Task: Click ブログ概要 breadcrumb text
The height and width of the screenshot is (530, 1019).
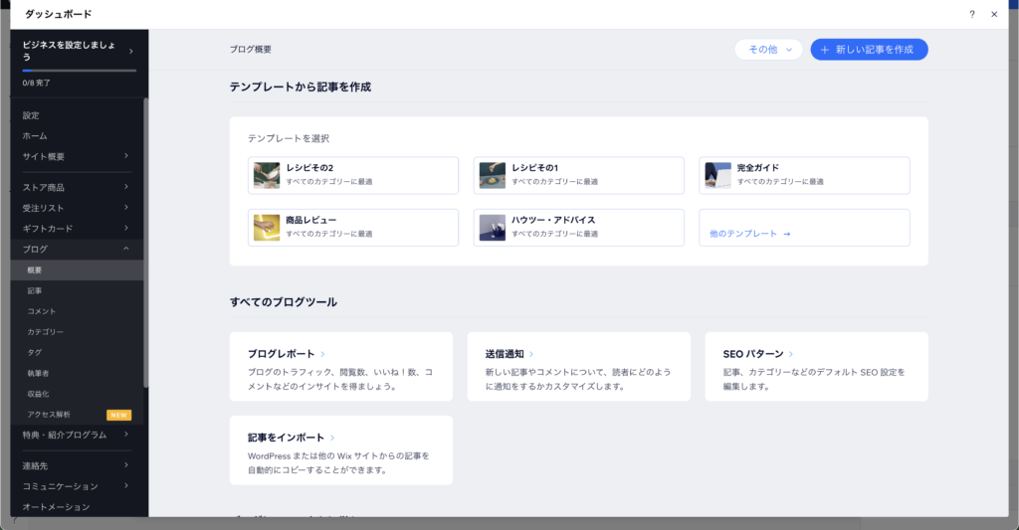Action: click(x=250, y=50)
